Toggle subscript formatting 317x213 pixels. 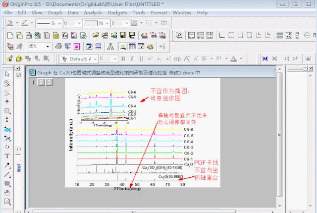(159, 59)
